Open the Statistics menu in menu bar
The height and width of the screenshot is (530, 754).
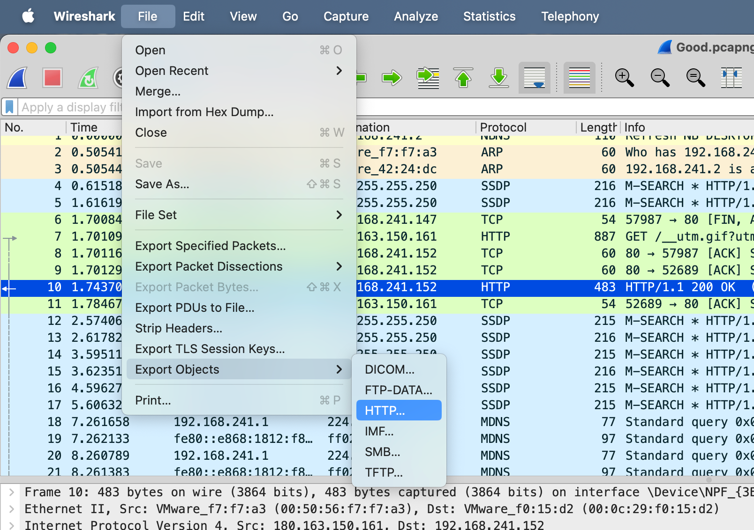[x=489, y=16]
